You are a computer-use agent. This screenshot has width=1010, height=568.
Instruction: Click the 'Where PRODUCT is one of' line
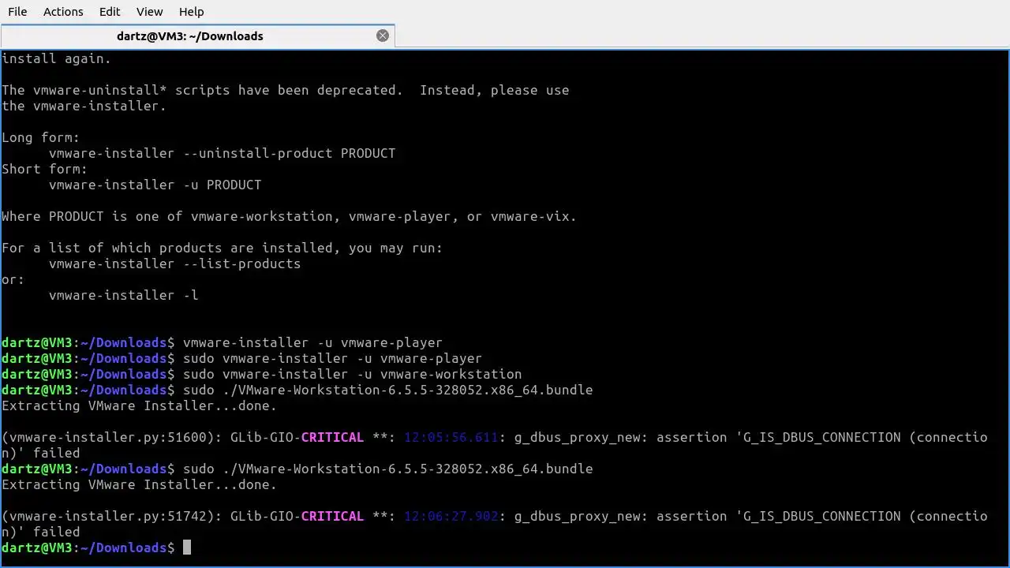point(289,216)
